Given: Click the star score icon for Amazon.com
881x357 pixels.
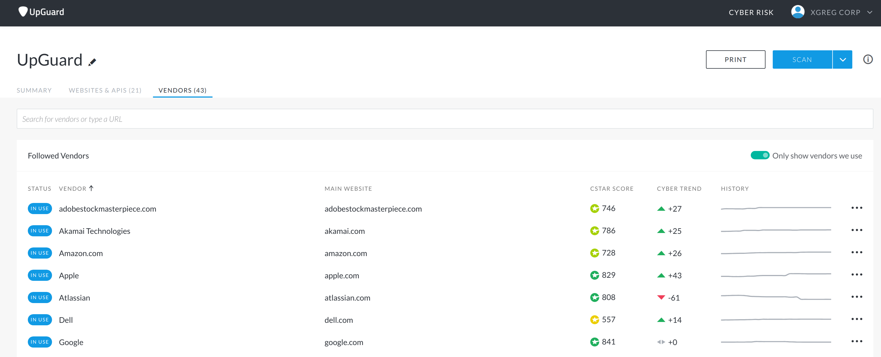Looking at the screenshot, I should pyautogui.click(x=594, y=253).
